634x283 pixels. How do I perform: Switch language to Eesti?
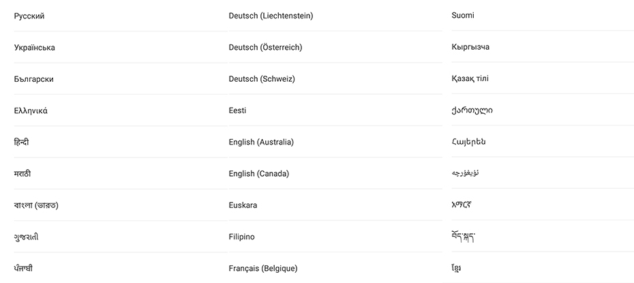click(238, 110)
